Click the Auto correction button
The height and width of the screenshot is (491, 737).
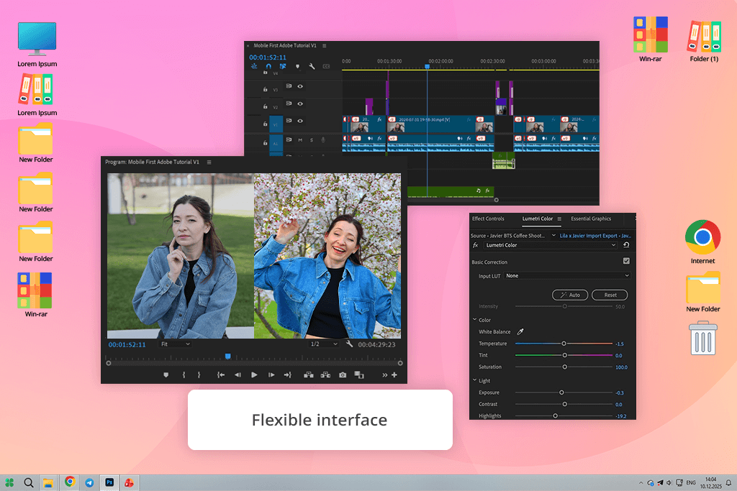[x=570, y=295]
